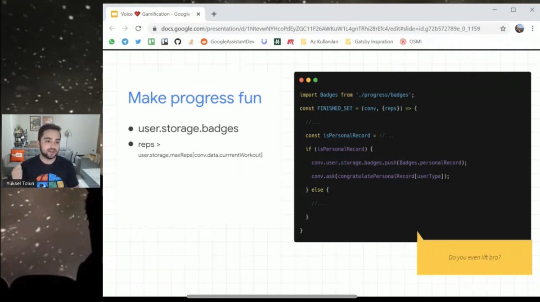
Task: Click the const isPersonalRecord code line
Action: point(350,135)
